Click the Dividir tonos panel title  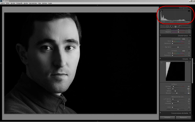(183, 36)
